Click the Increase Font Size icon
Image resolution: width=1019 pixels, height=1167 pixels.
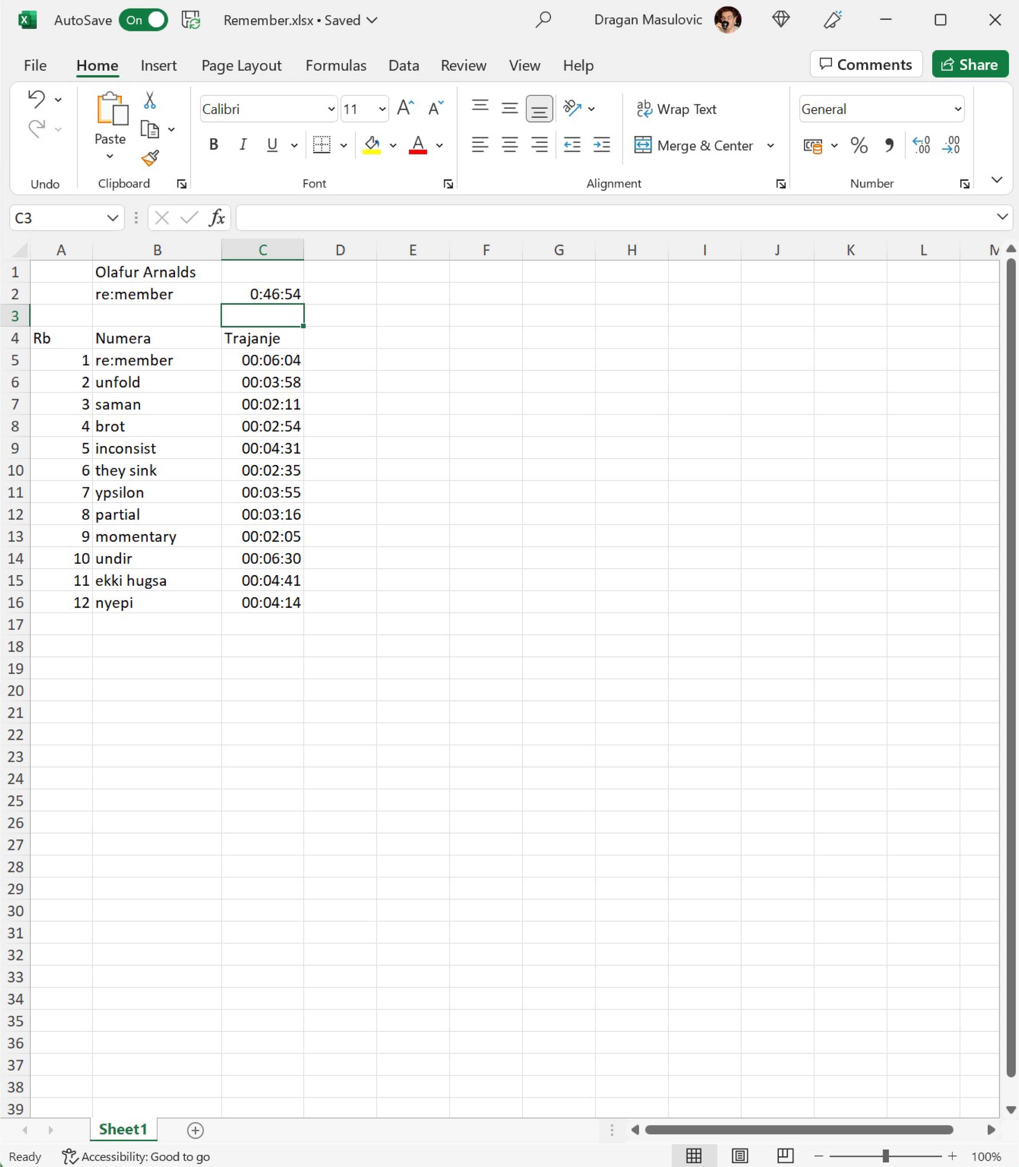pos(405,108)
